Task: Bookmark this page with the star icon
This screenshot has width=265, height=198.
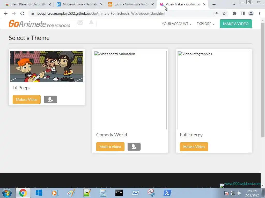Action: [224, 13]
